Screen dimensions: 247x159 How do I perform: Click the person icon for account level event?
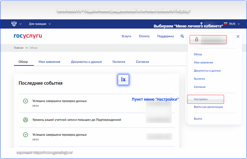(x=25, y=120)
